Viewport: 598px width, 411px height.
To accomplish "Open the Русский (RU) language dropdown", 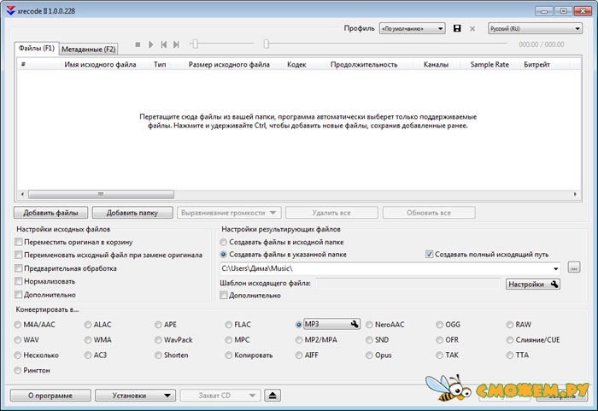I will 535,28.
